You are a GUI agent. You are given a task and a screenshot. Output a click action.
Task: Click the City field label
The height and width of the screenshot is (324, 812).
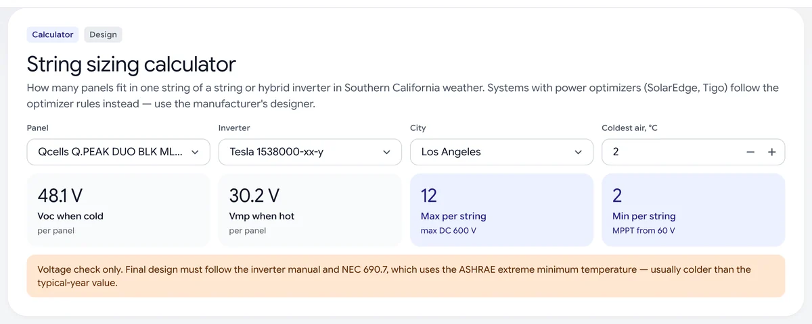pyautogui.click(x=418, y=128)
